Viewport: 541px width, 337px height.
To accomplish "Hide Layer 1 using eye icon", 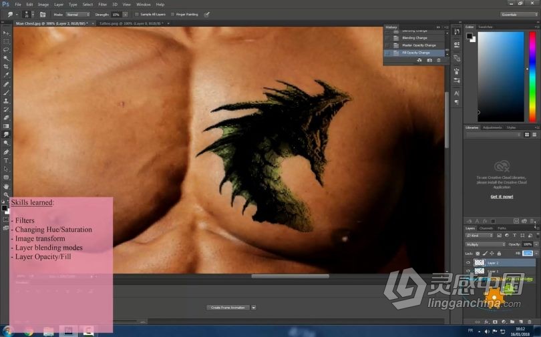I will point(468,271).
